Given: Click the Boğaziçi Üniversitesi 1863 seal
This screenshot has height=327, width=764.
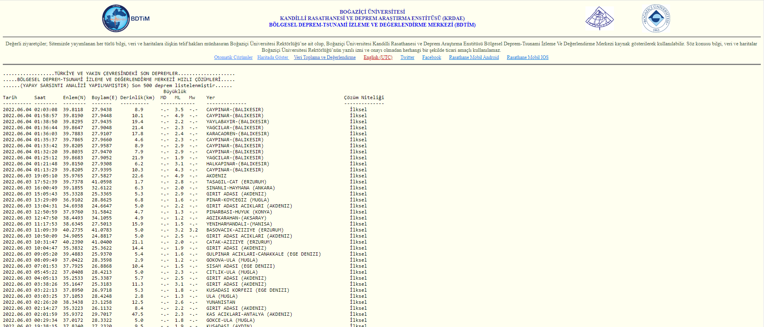Looking at the screenshot, I should click(x=656, y=18).
